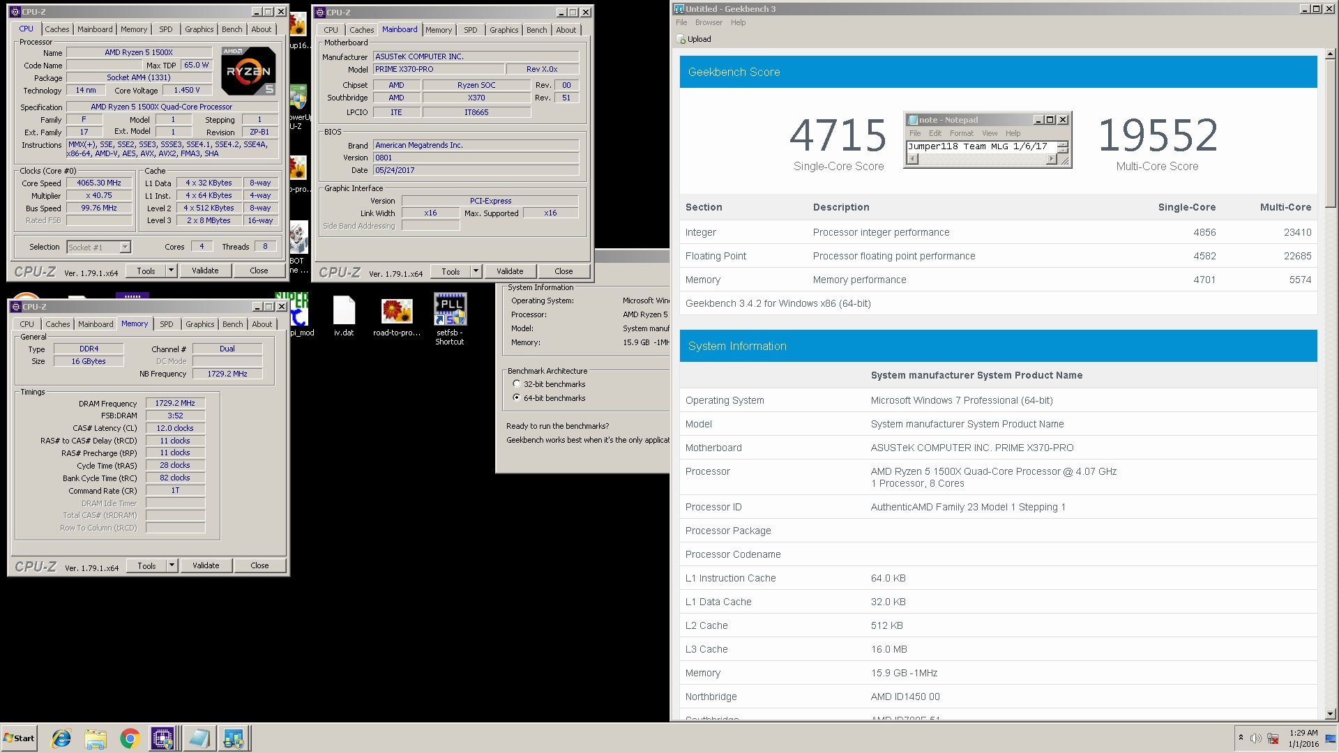The width and height of the screenshot is (1339, 753).
Task: Click the CPU-Z title icon in Mainboard window
Action: click(x=320, y=12)
